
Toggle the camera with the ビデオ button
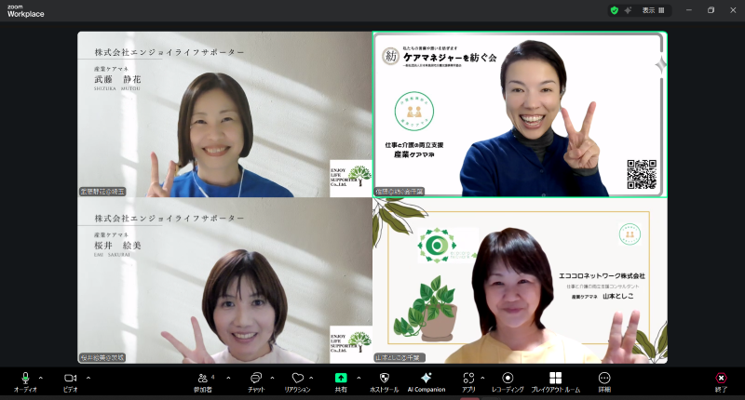[70, 380]
